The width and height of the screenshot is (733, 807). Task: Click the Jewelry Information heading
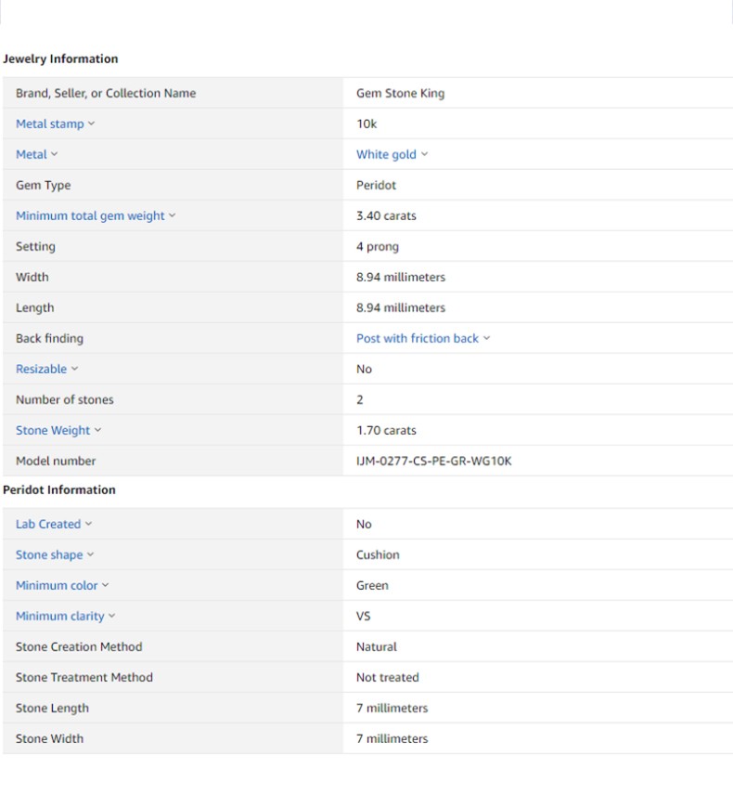60,59
